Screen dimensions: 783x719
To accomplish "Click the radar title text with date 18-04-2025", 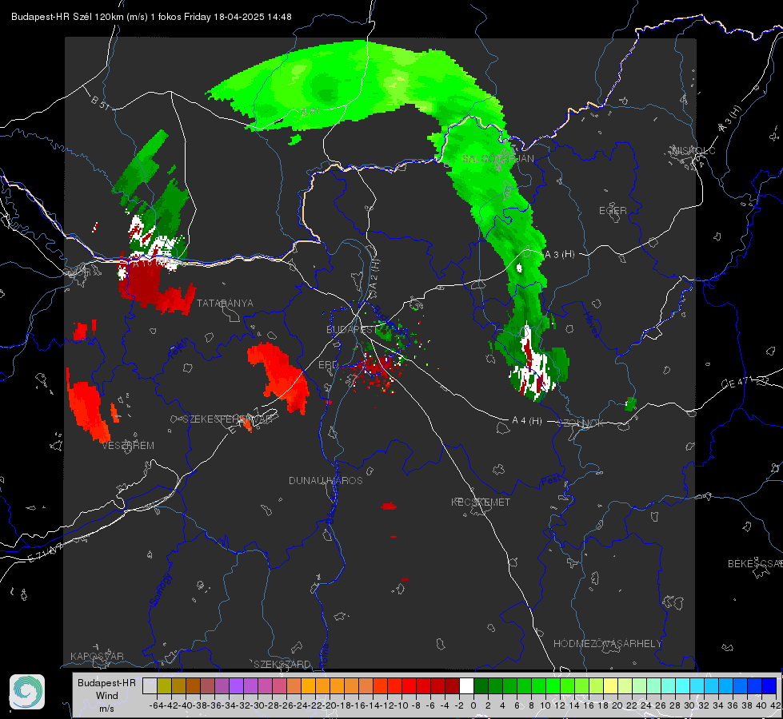I will (151, 17).
